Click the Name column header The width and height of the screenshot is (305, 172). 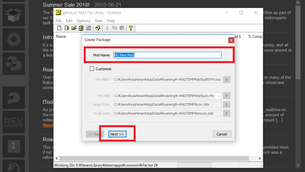pyautogui.click(x=61, y=37)
